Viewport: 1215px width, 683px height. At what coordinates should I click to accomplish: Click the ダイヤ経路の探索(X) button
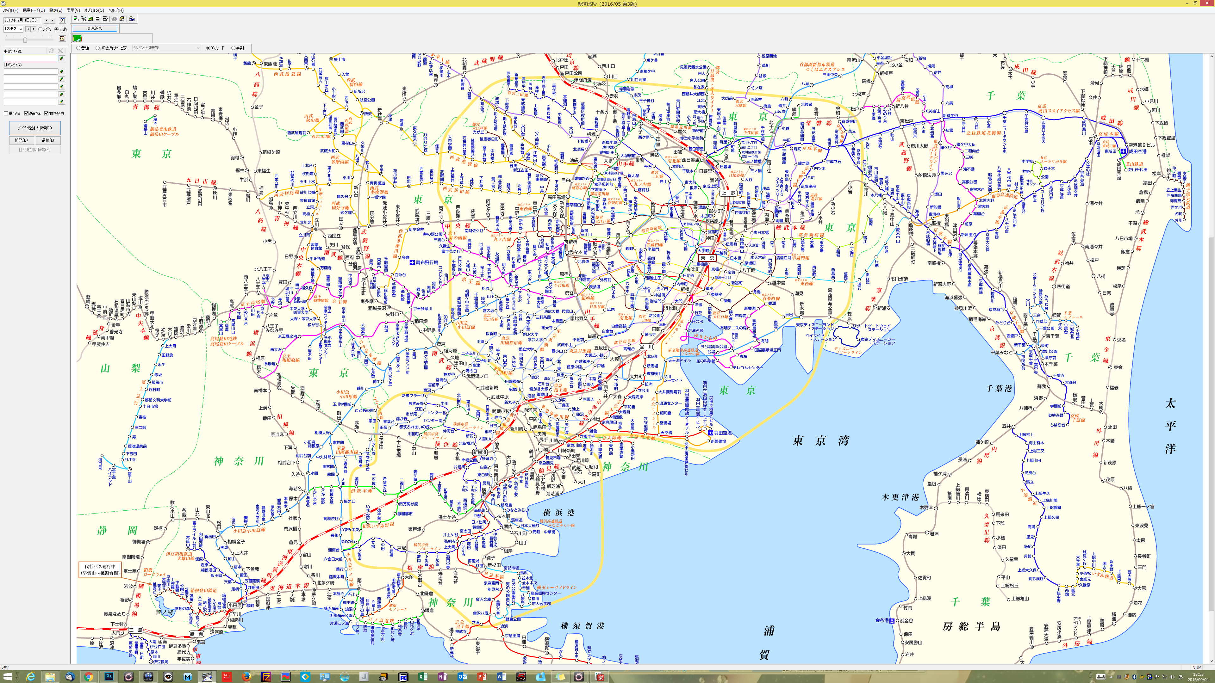coord(35,128)
